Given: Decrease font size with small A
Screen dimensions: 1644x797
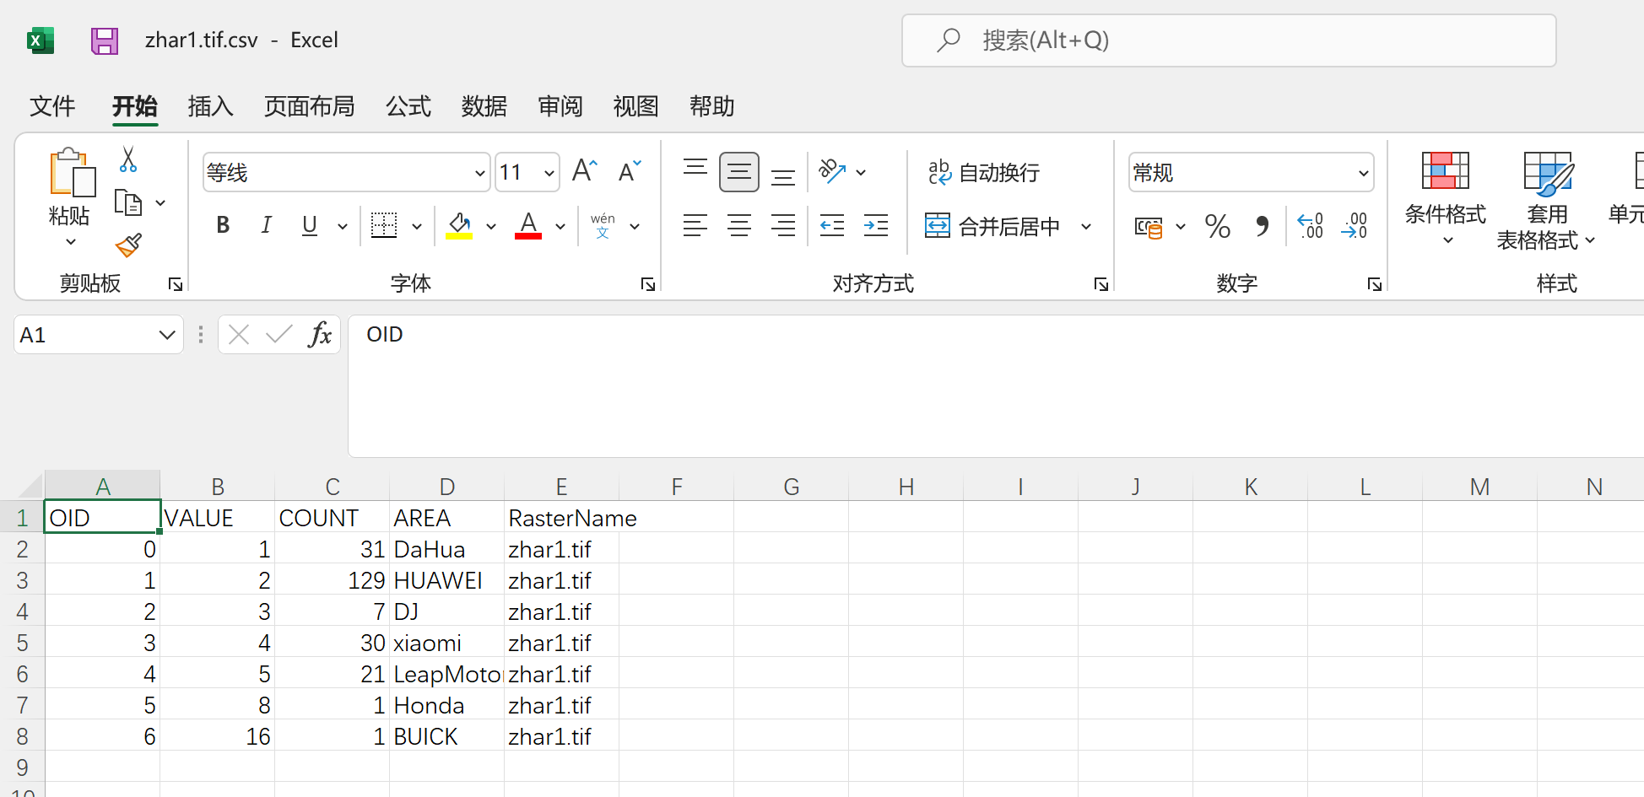Looking at the screenshot, I should click(630, 171).
